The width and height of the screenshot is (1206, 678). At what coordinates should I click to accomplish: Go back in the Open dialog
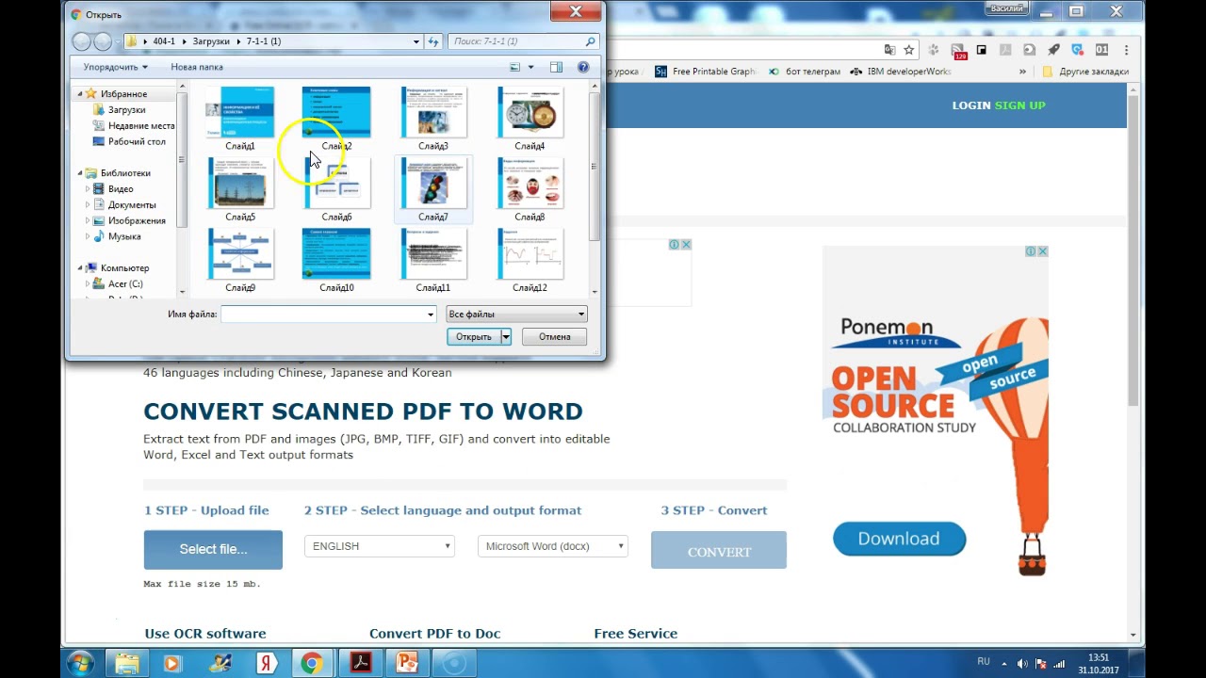[x=81, y=41]
